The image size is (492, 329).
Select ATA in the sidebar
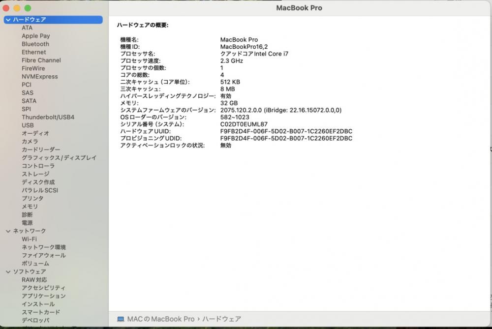click(27, 28)
